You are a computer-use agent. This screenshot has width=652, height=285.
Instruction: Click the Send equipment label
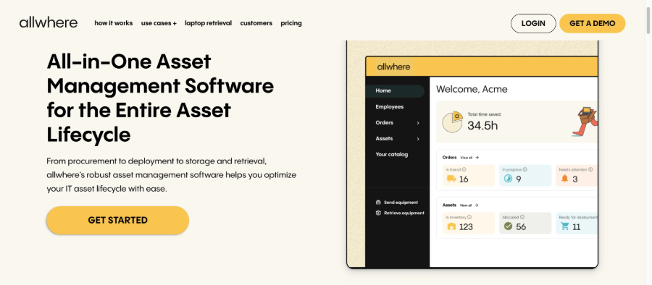point(401,203)
